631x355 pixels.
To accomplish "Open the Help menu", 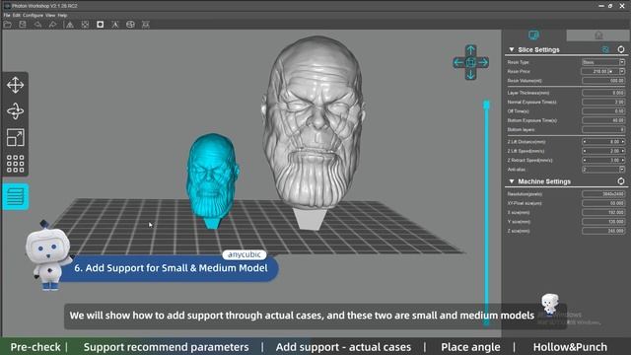I will [62, 16].
